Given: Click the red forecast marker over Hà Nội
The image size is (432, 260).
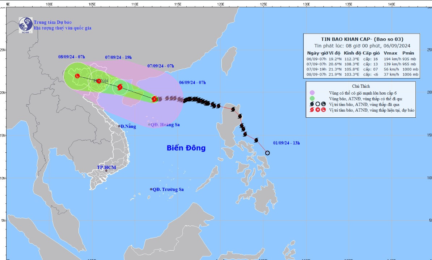Looking at the screenshot, I should click(99, 81).
